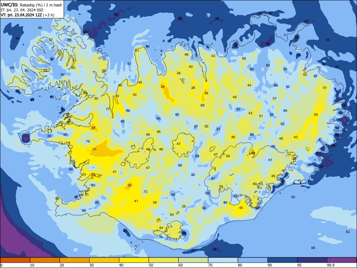
Task: Click the map value "38"
Action: pos(178,73)
